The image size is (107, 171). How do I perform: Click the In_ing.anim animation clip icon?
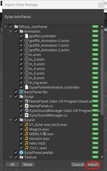tap(27, 83)
